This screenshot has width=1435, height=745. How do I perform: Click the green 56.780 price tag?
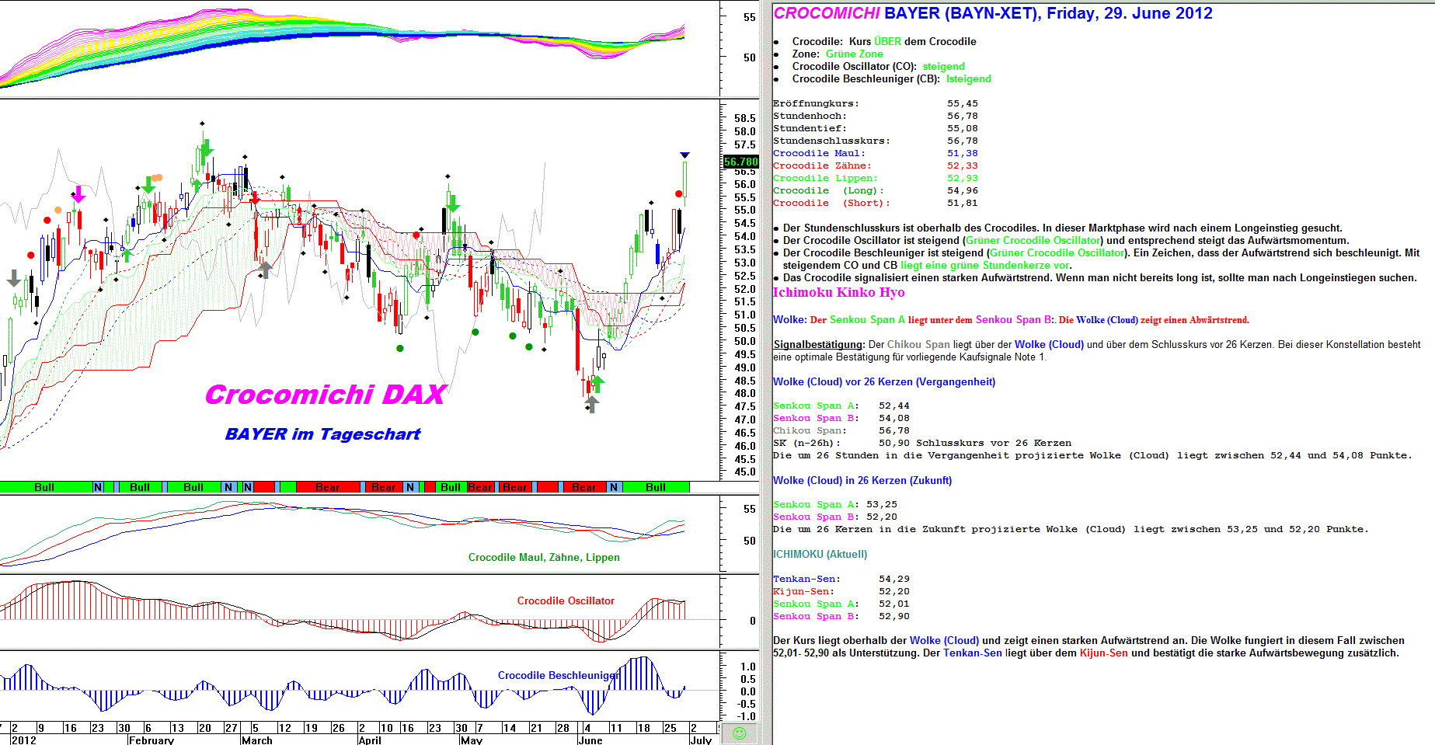740,162
